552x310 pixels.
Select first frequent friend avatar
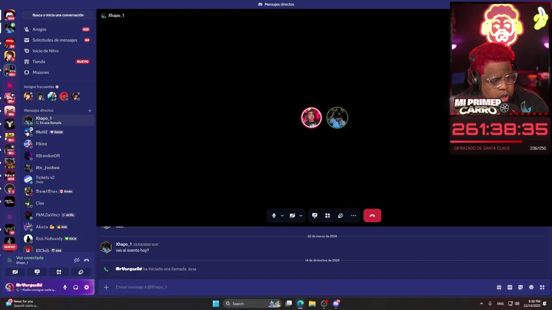[x=28, y=96]
